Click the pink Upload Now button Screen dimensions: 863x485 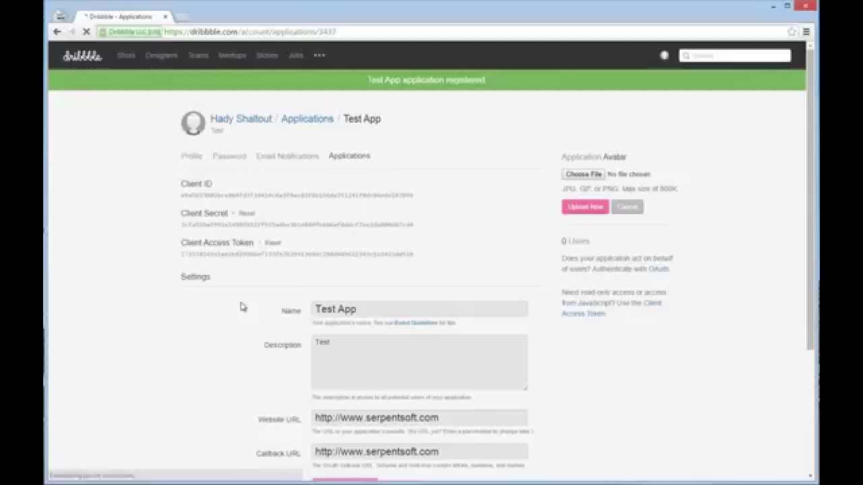pyautogui.click(x=585, y=207)
